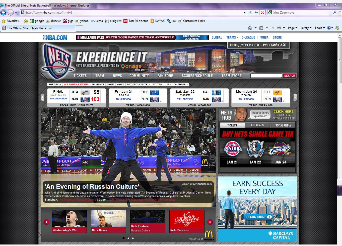Screen dimensions: 342x246
Task: Click the RSS feeds toolbar icon
Action: (261, 28)
